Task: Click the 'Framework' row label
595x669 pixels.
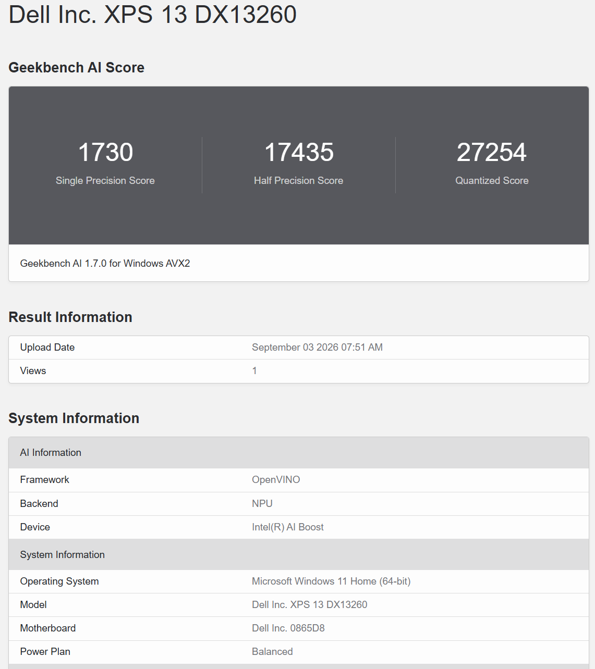Action: pyautogui.click(x=45, y=480)
